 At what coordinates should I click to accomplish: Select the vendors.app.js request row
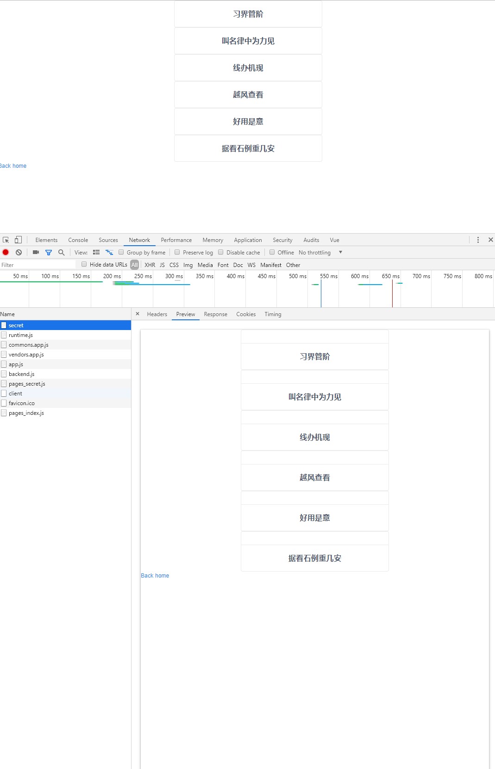click(65, 355)
